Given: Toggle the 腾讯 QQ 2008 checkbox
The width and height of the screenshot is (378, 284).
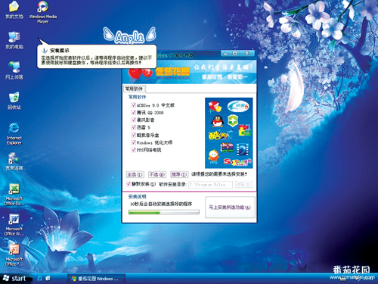Looking at the screenshot, I should click(133, 112).
